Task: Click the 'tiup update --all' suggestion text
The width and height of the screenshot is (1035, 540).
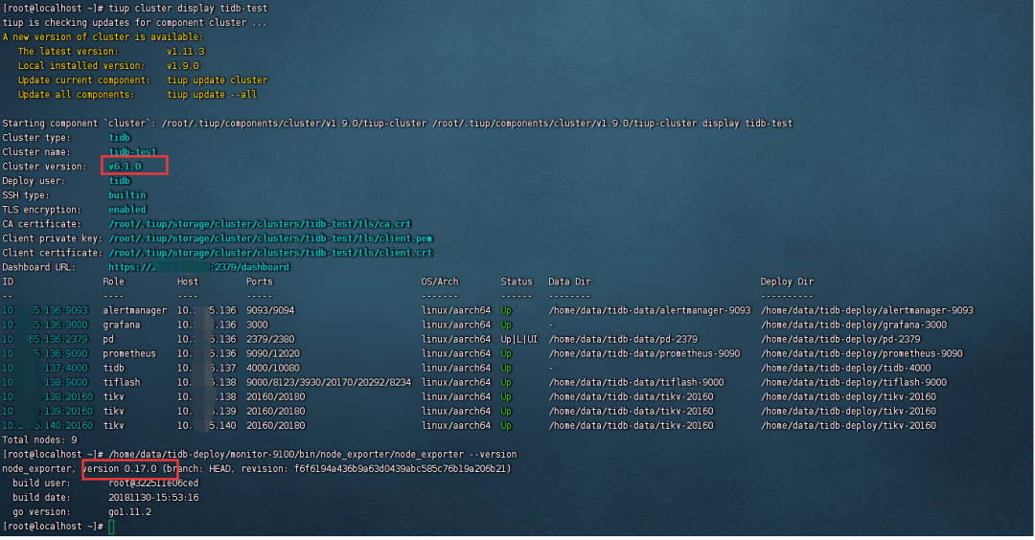Action: [x=212, y=95]
